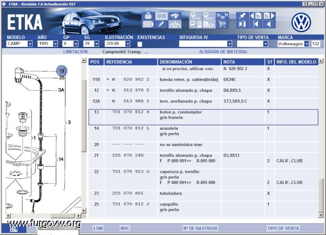Image resolution: width=326 pixels, height=235 pixels.
Task: Click the exit door icon below the pushpin
Action: pyautogui.click(x=242, y=24)
